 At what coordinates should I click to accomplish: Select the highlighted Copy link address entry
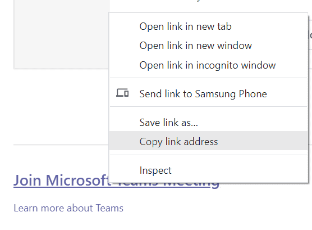pyautogui.click(x=208, y=142)
